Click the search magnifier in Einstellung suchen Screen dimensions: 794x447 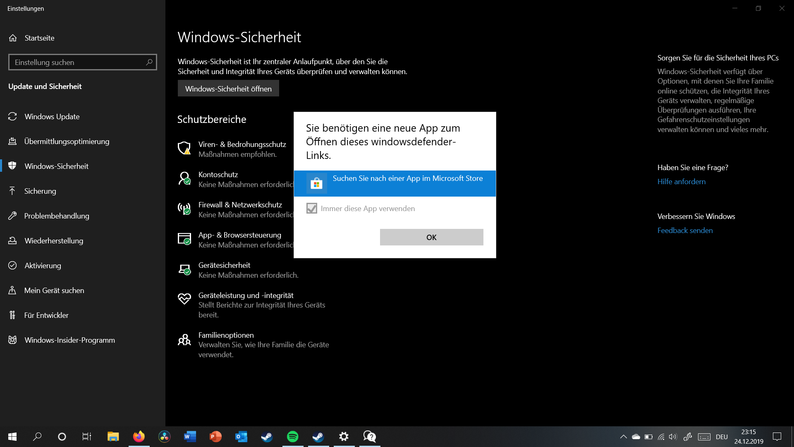pyautogui.click(x=149, y=62)
